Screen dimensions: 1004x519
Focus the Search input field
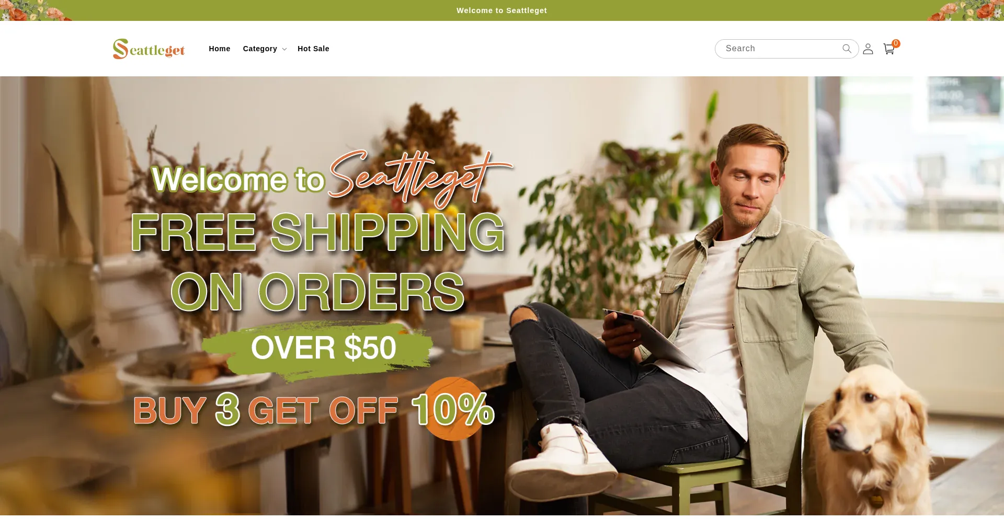click(x=782, y=49)
